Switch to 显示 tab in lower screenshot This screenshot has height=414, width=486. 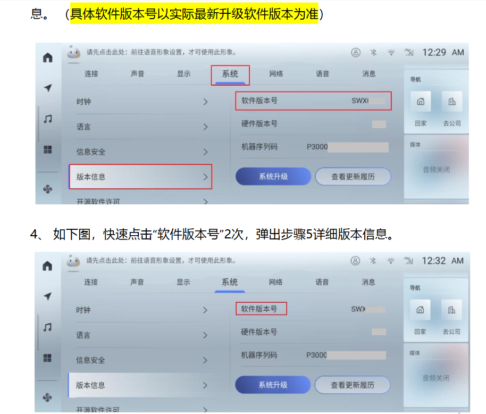(x=183, y=282)
